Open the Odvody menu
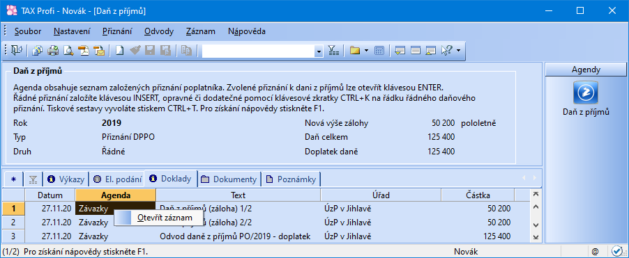The image size is (629, 258). tap(159, 31)
